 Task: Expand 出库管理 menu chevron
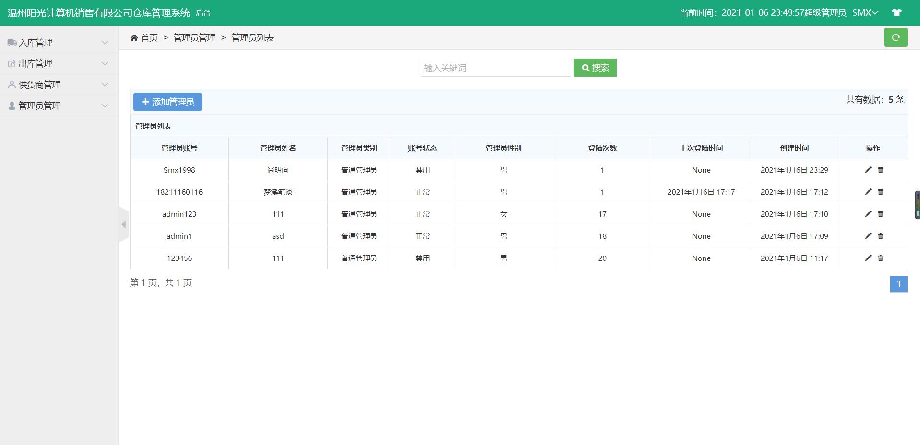105,63
